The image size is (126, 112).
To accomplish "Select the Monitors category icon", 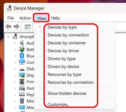I will pos(22,107).
